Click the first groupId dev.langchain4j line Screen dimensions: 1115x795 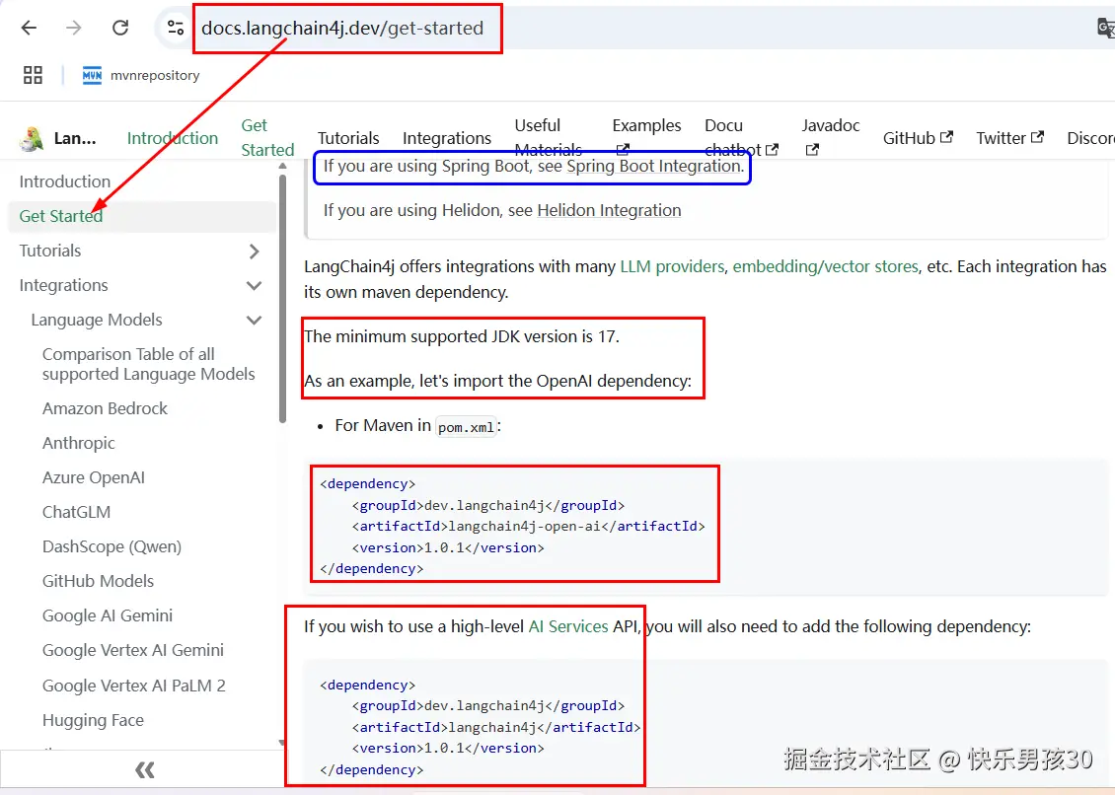coord(487,506)
